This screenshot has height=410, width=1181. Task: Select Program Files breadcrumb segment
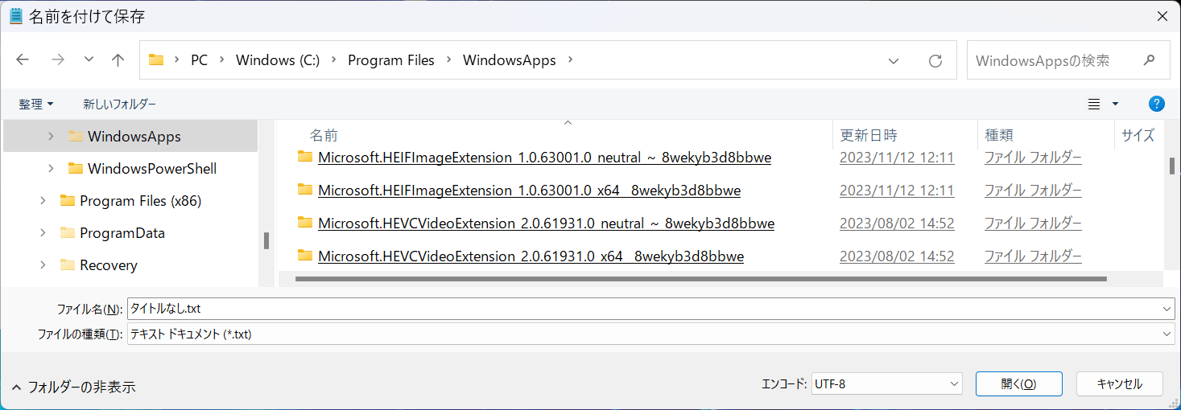391,60
